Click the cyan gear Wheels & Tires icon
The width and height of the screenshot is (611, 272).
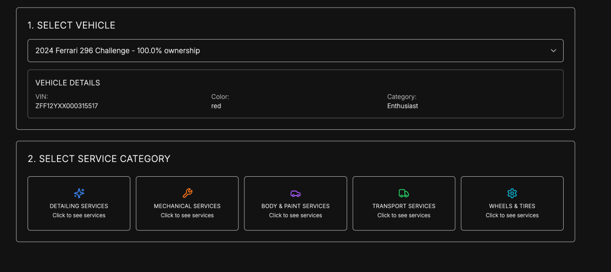pos(512,193)
